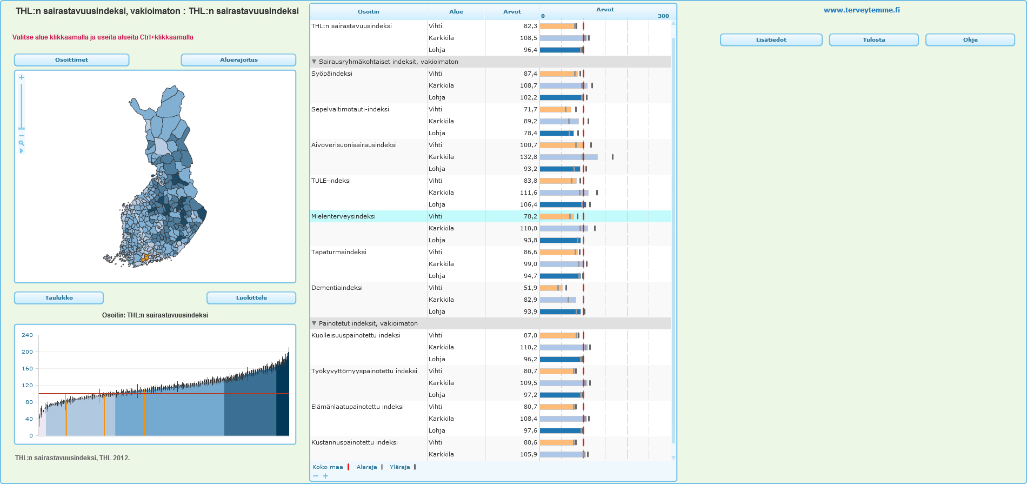Click the Tulosta print button
The height and width of the screenshot is (484, 1027).
click(x=874, y=40)
